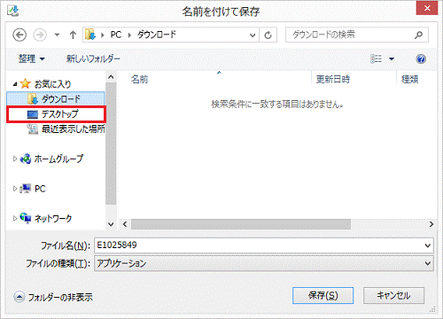
Task: Change the view layout icon
Action: tap(377, 58)
